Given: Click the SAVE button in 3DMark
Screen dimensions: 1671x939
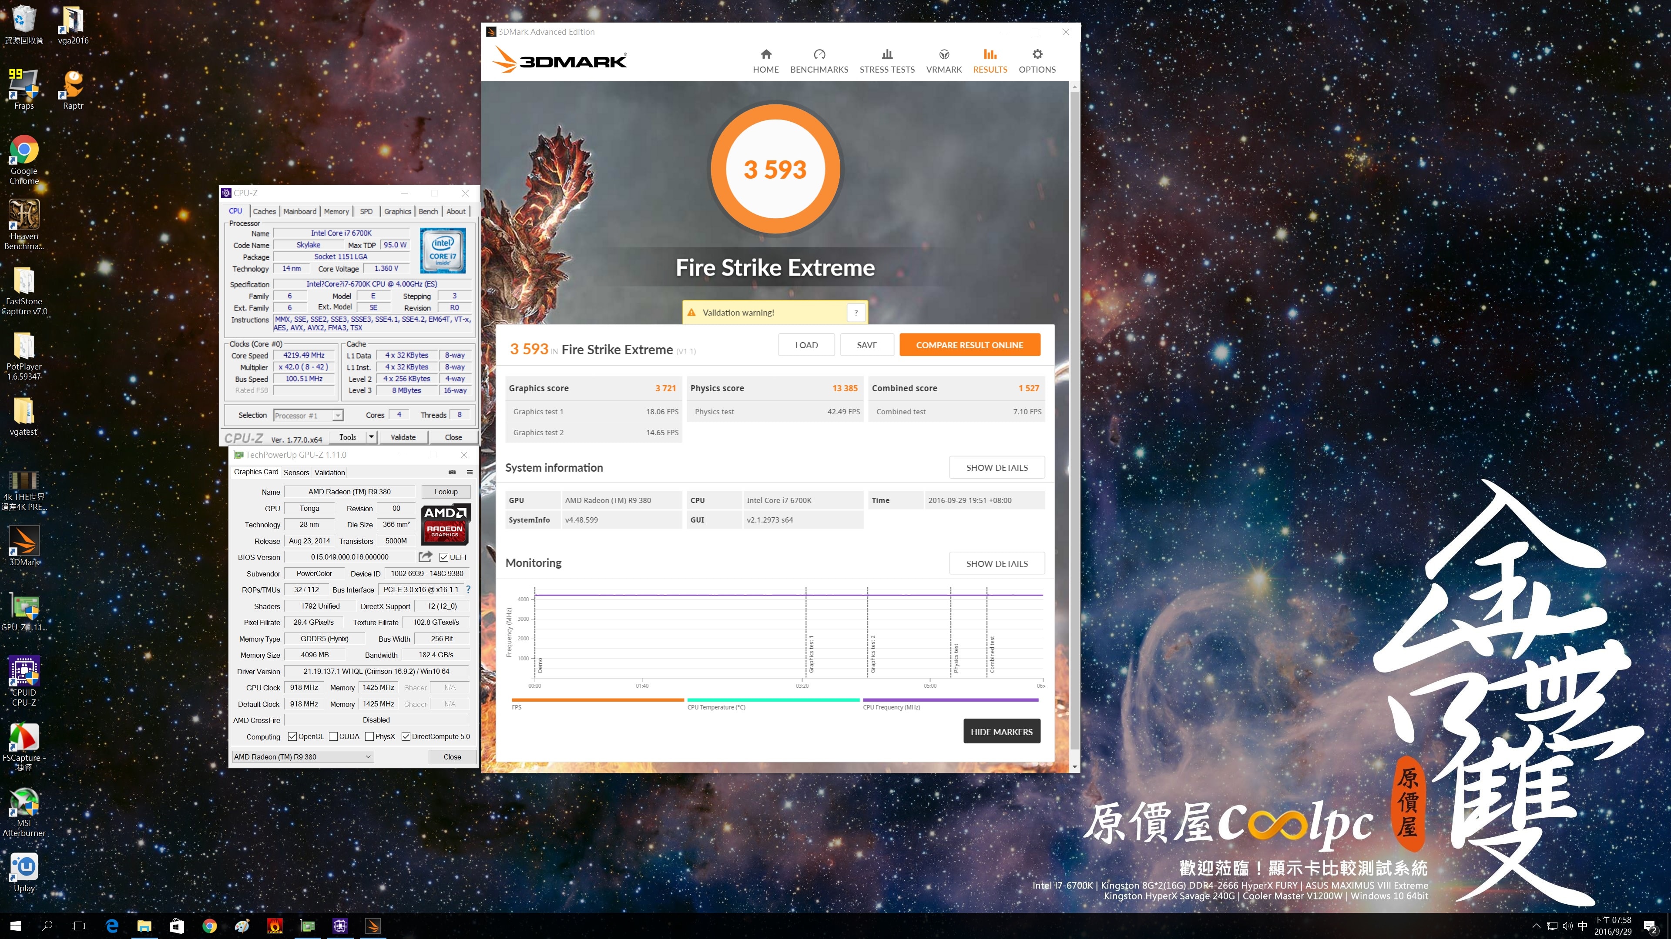Looking at the screenshot, I should click(x=867, y=345).
